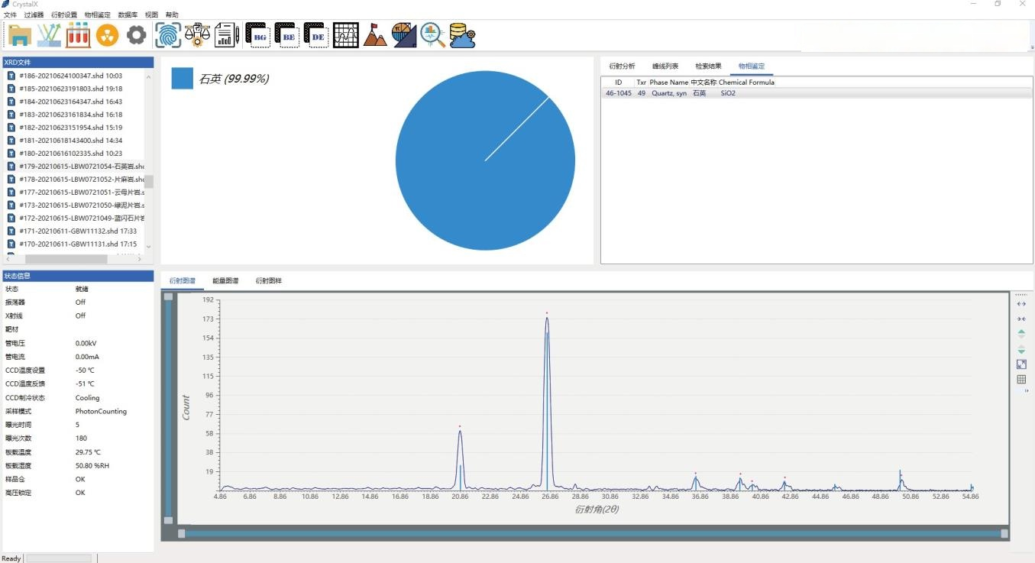Select file #179 石英岩 in the list
Image resolution: width=1035 pixels, height=563 pixels.
[76, 166]
